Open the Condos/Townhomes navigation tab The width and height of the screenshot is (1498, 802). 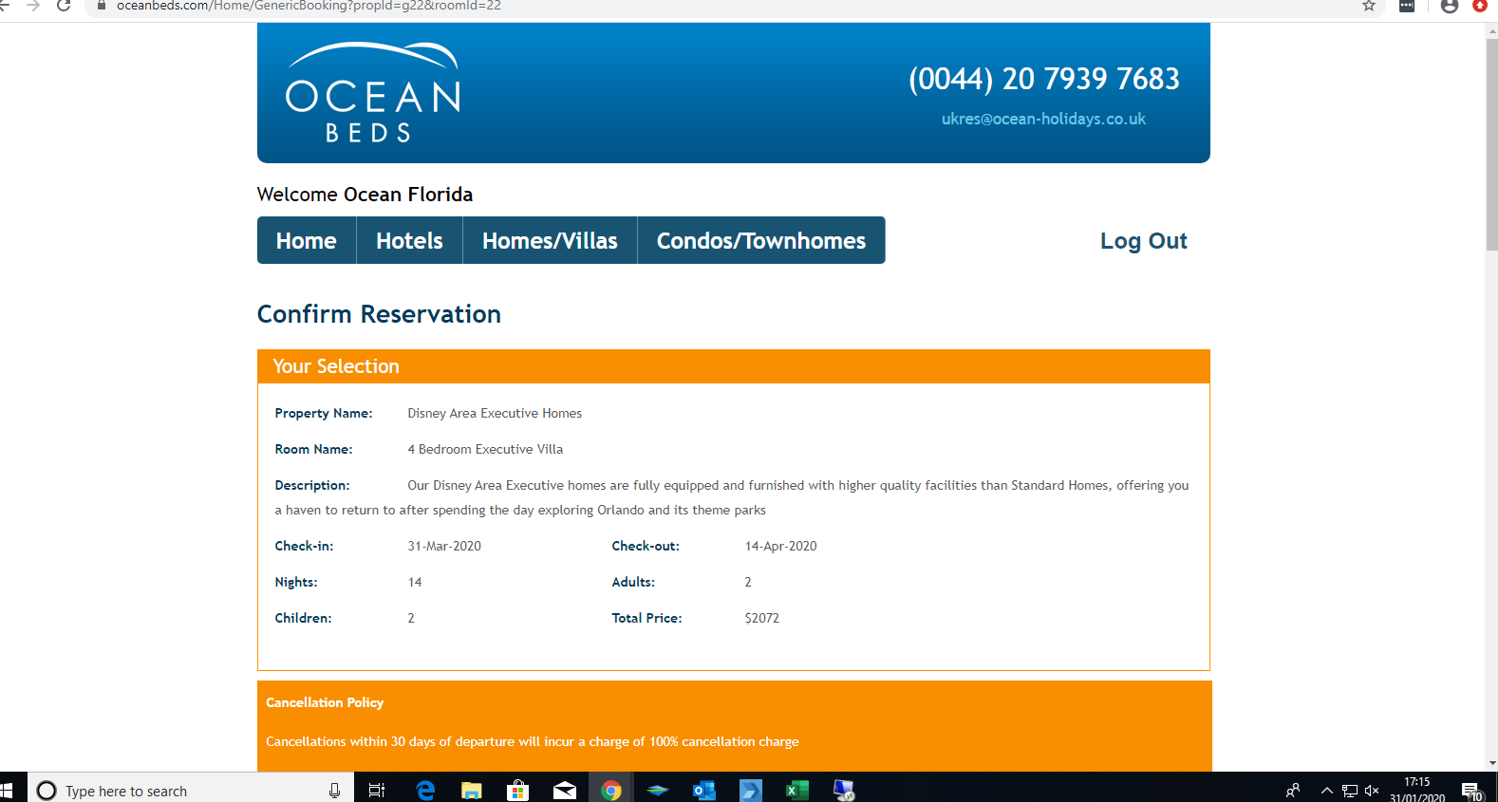(x=761, y=240)
